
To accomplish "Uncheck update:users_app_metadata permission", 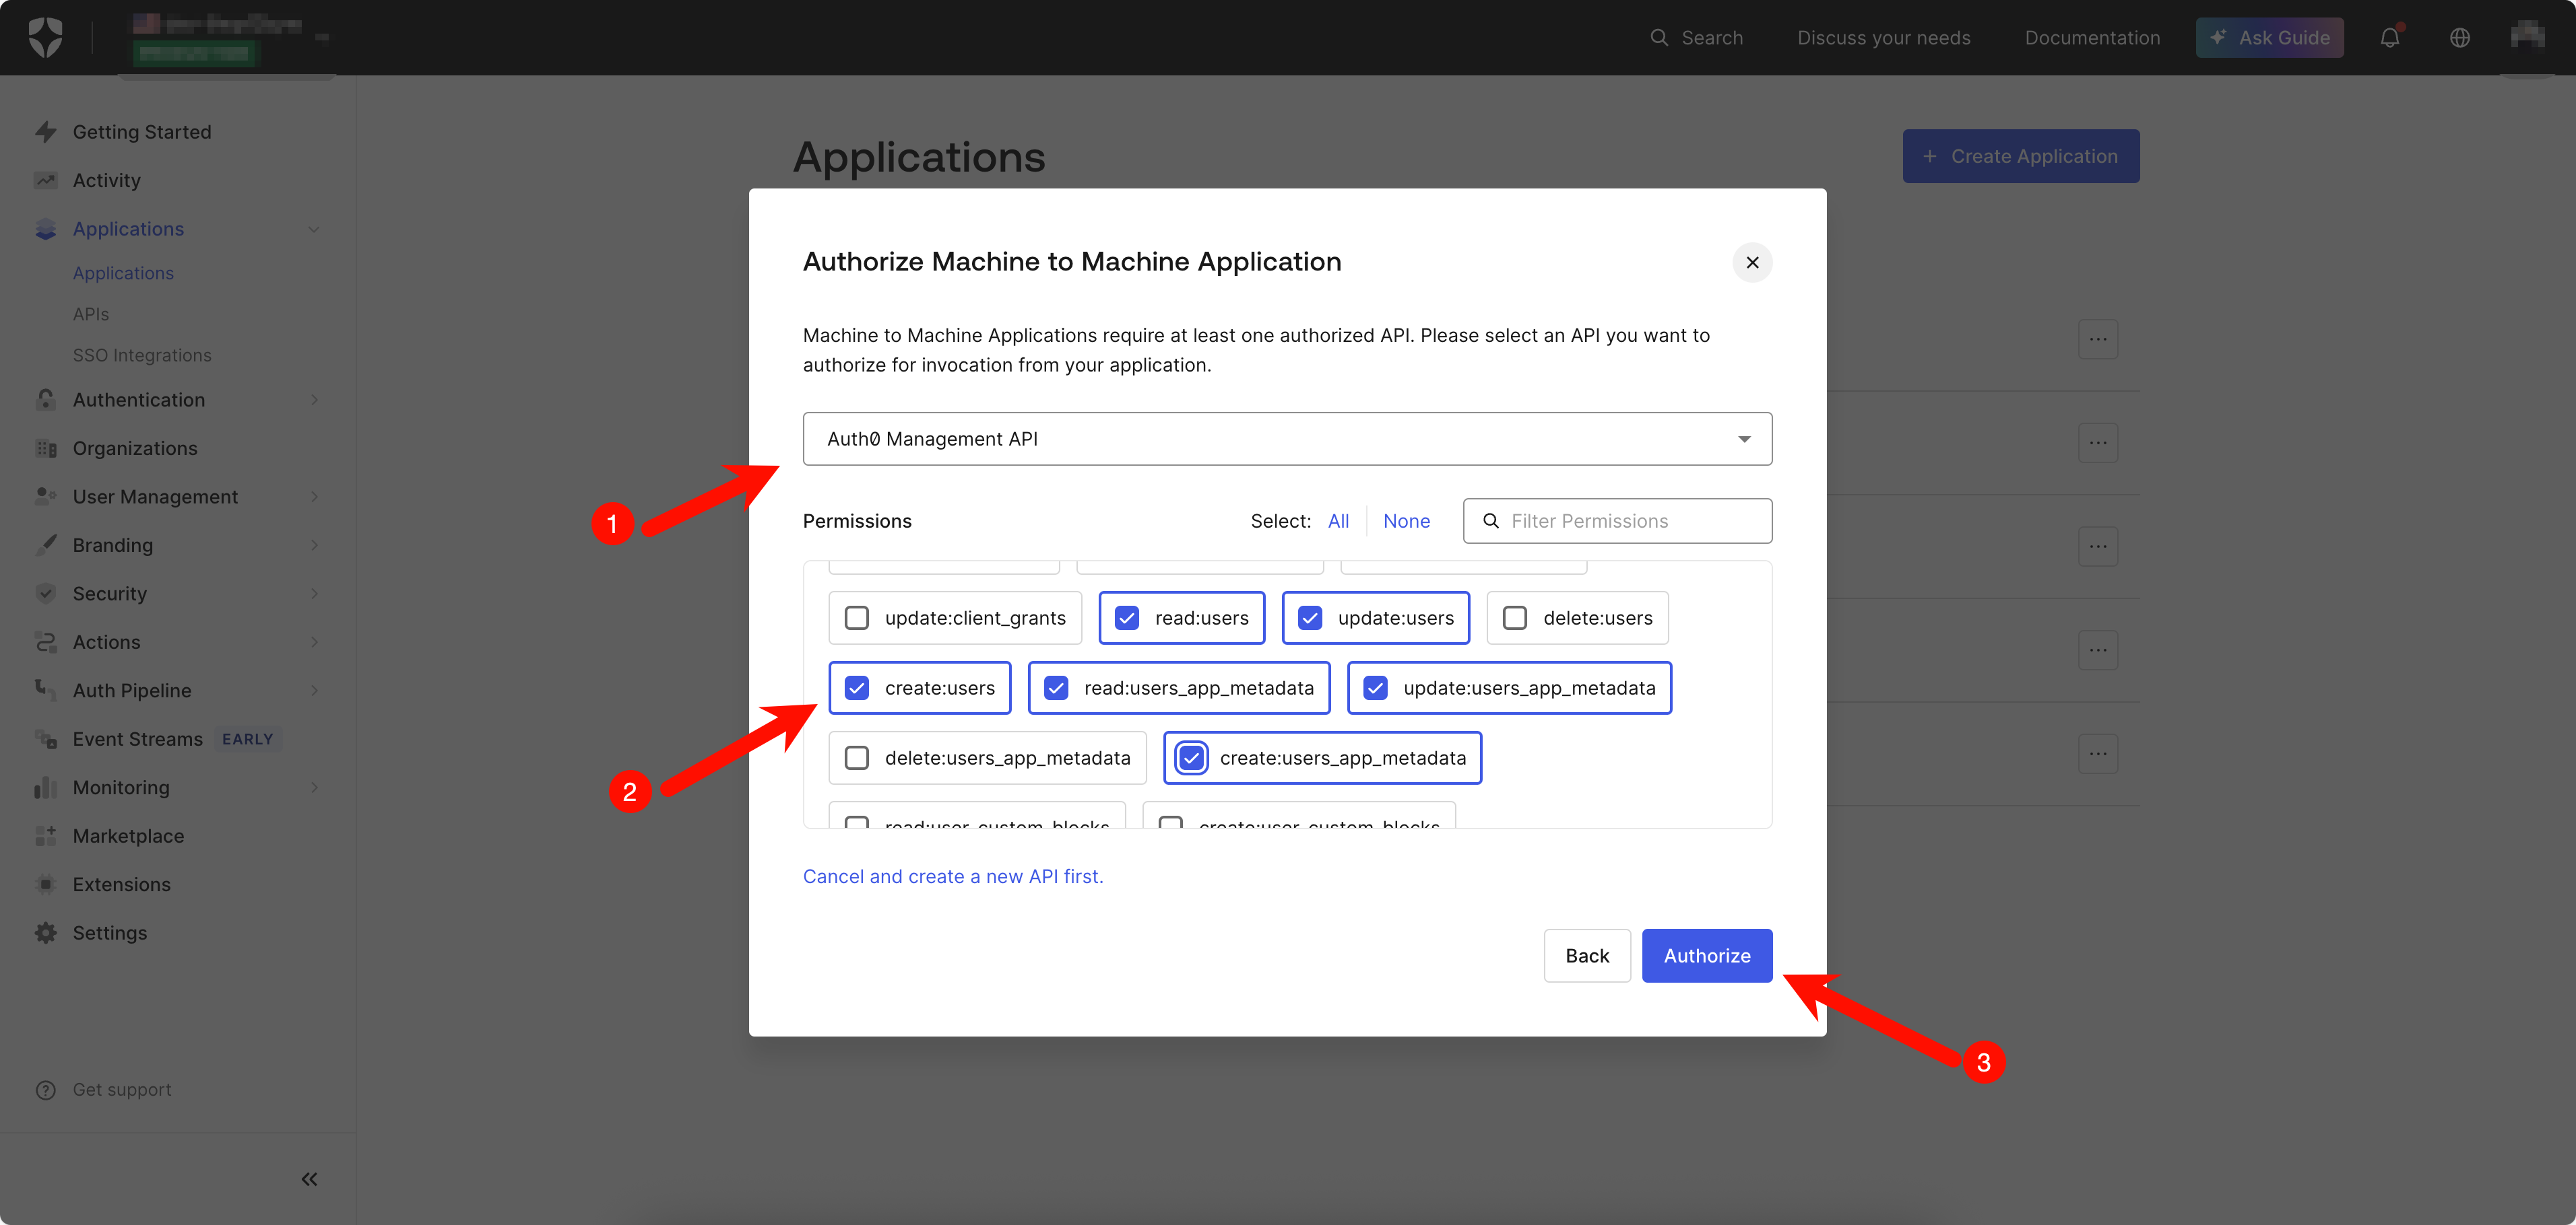I will tap(1375, 689).
